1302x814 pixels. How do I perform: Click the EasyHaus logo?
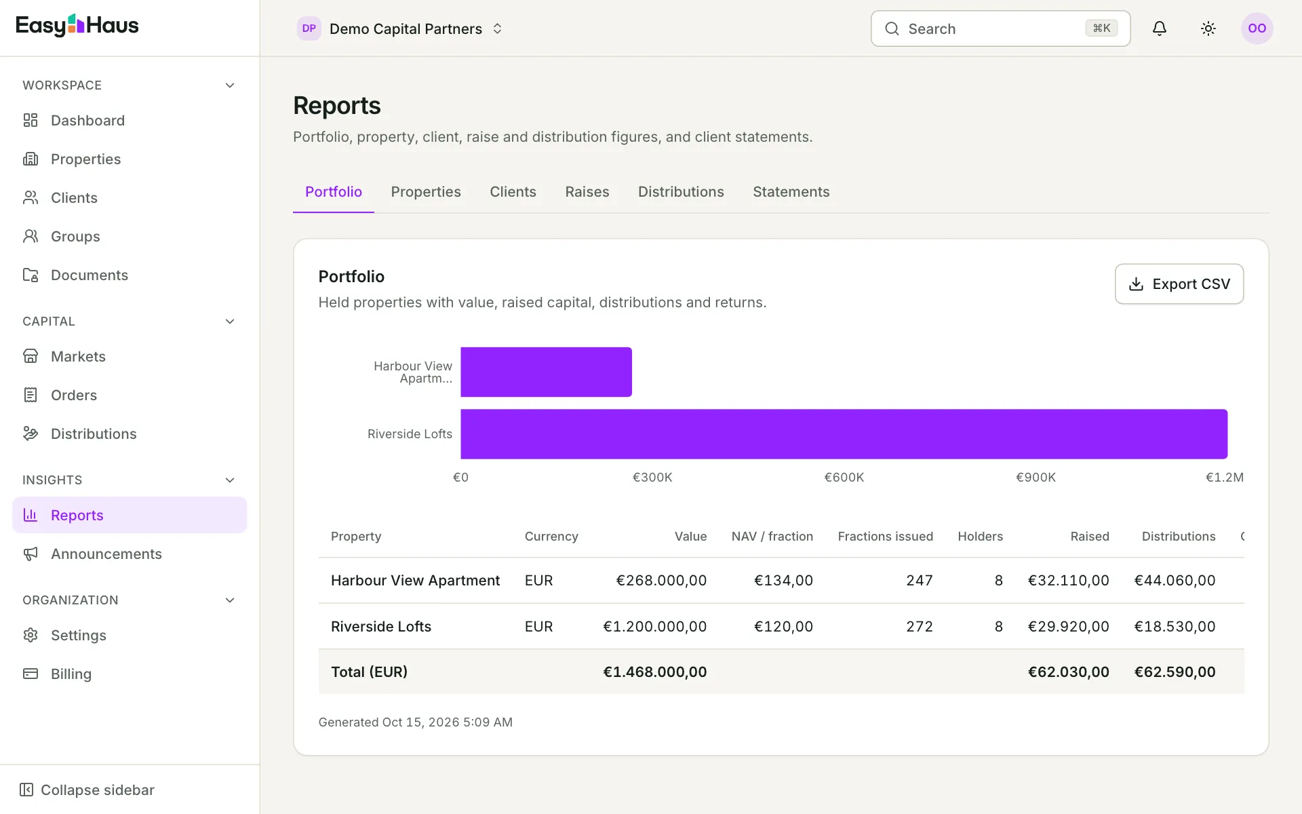coord(77,26)
